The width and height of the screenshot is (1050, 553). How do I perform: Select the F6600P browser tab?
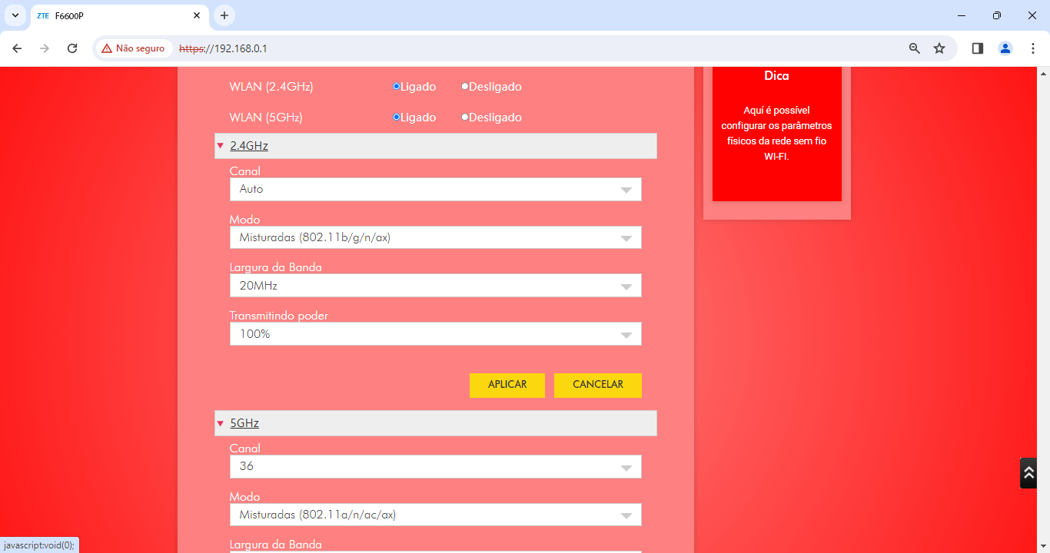[119, 15]
